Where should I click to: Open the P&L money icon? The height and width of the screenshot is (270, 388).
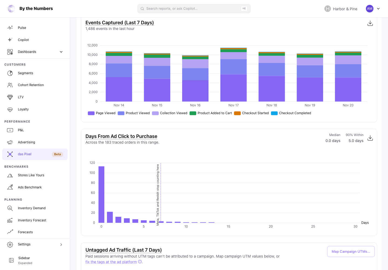[x=10, y=130]
